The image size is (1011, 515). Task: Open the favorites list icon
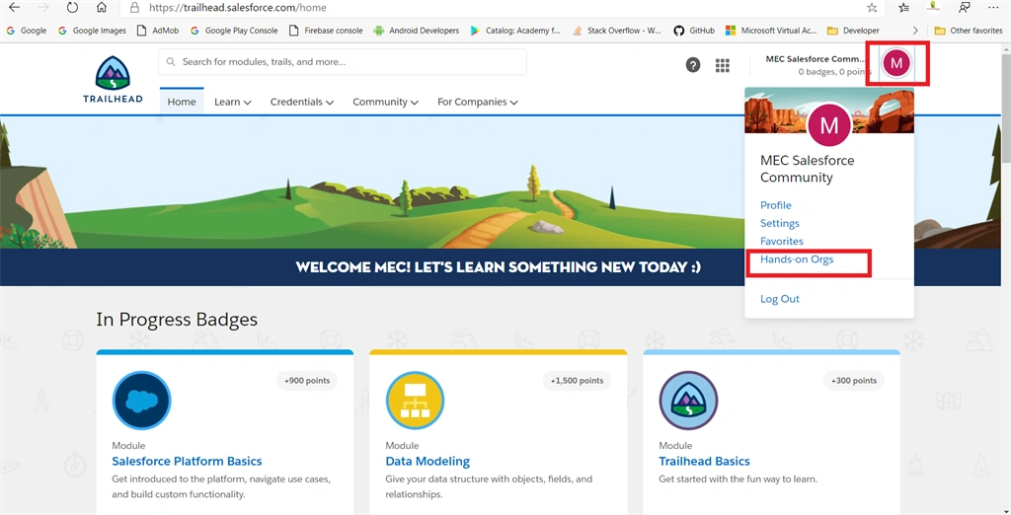pos(904,8)
